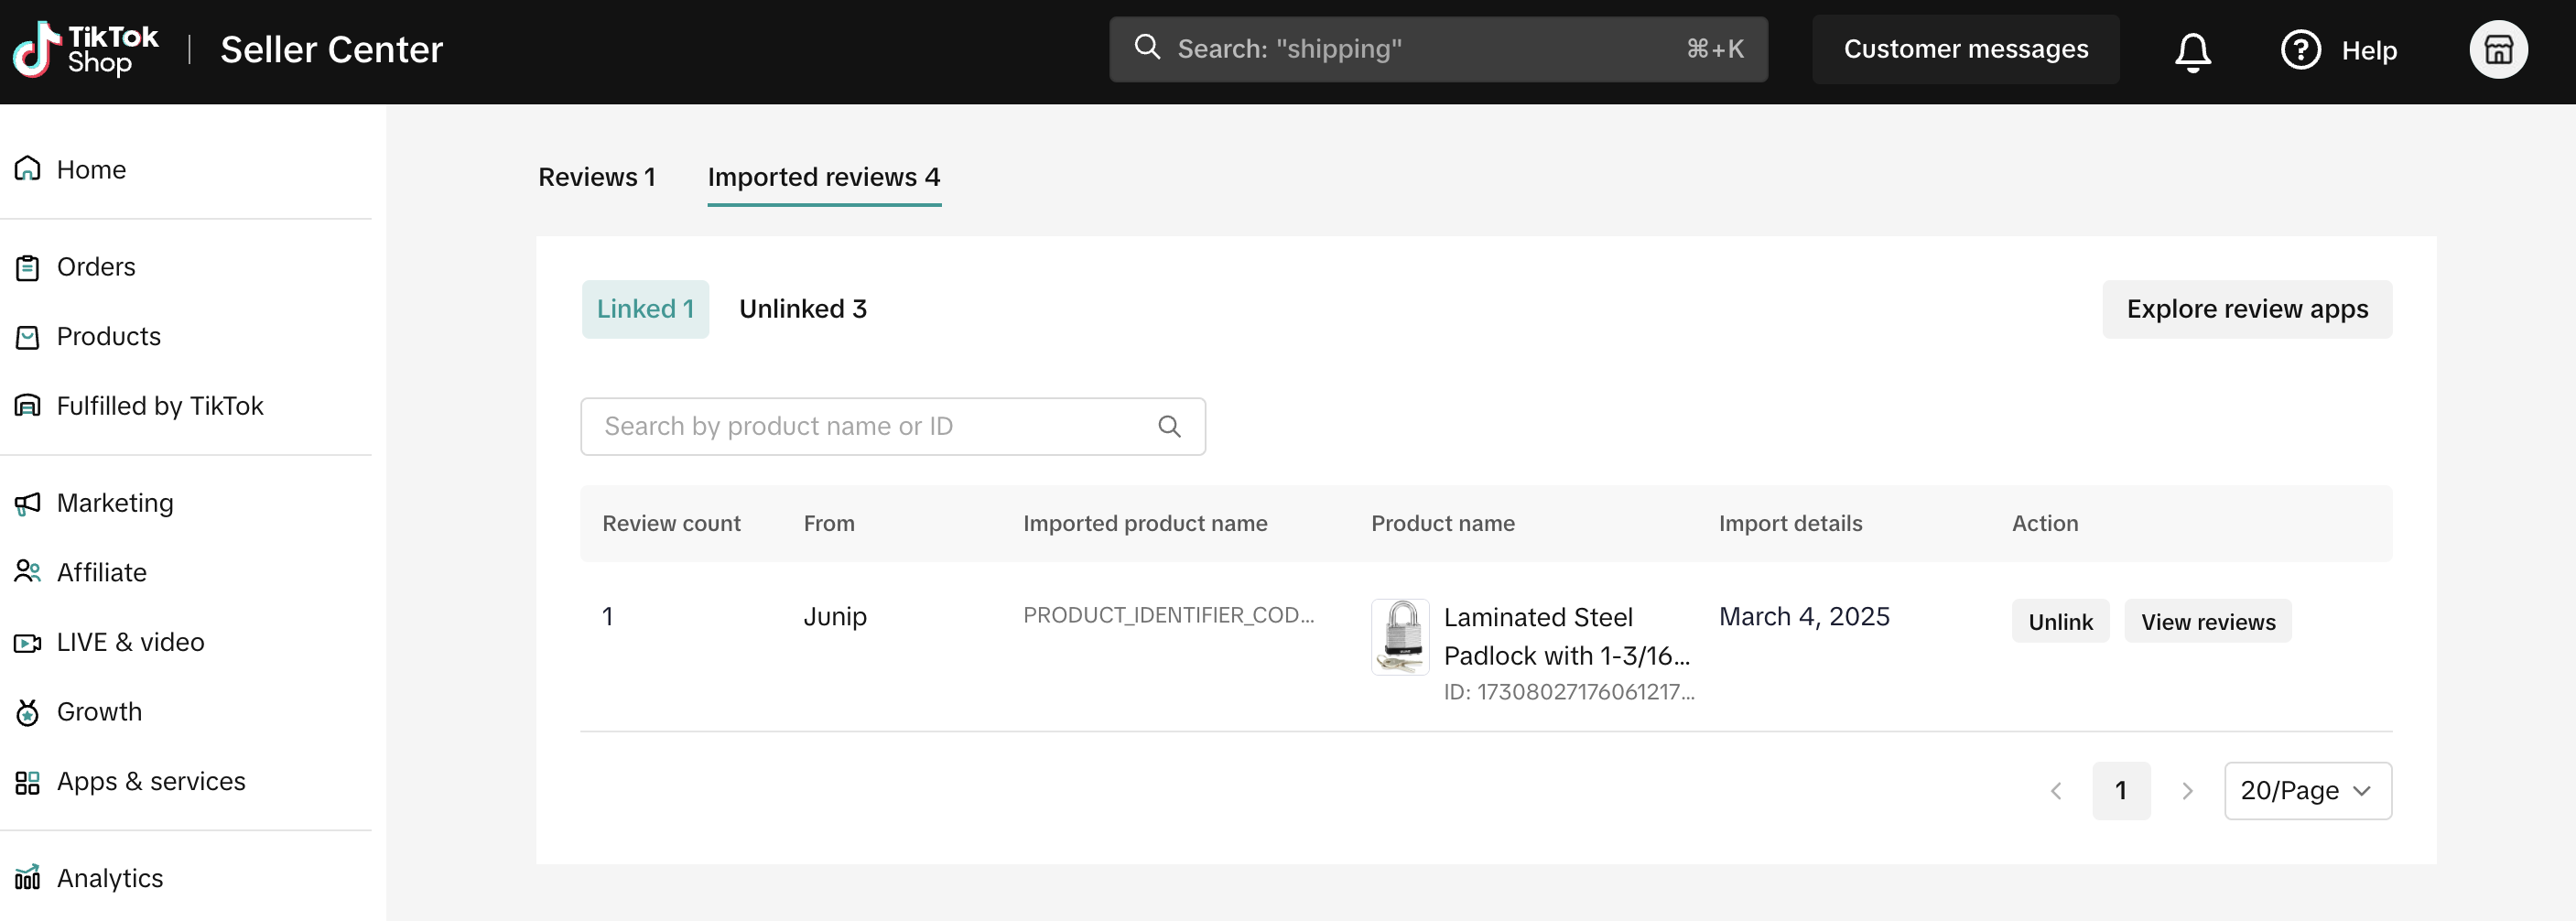The image size is (2576, 921).
Task: Select the Linked 1 filter
Action: tap(645, 309)
